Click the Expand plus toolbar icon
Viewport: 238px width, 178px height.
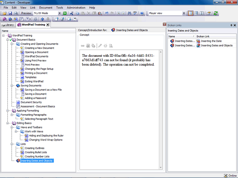(119, 13)
